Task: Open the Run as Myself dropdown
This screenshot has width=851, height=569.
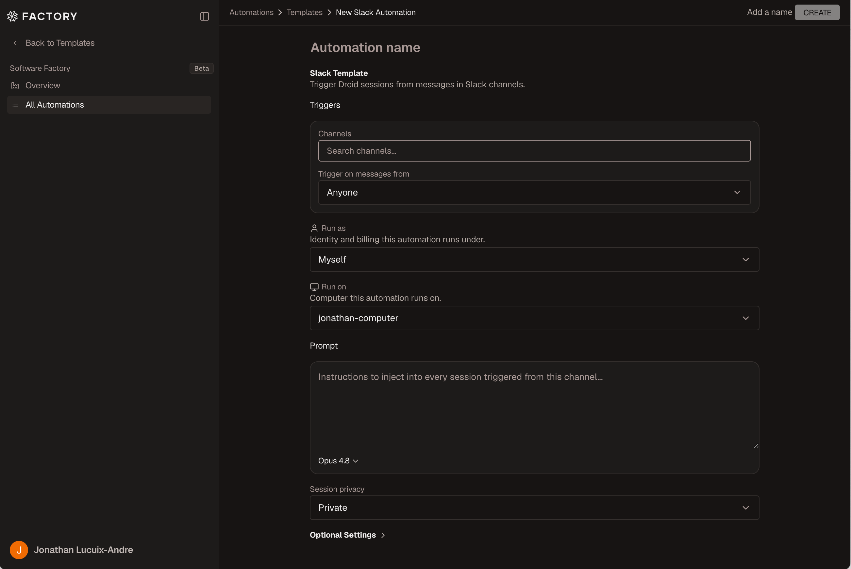Action: pos(534,259)
